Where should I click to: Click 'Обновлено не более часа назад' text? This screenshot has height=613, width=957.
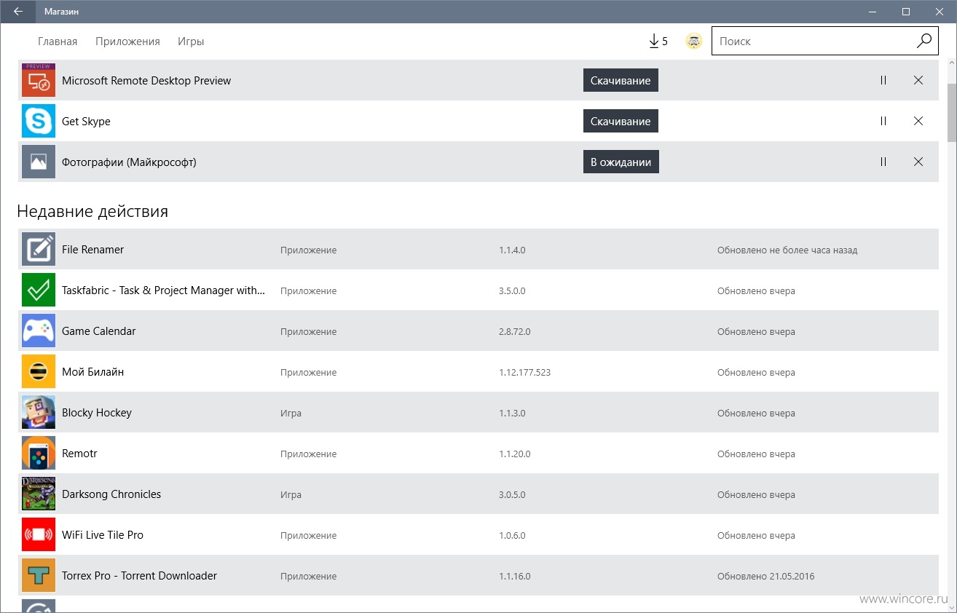pyautogui.click(x=787, y=250)
